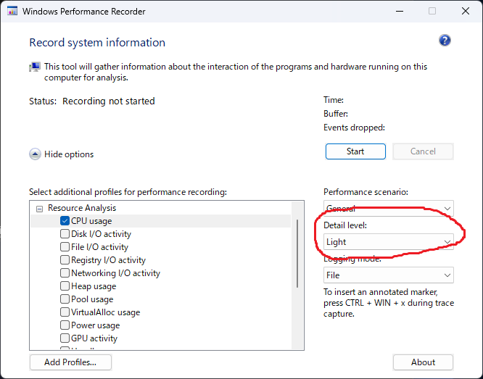Image resolution: width=483 pixels, height=379 pixels.
Task: Click the Hide options label
Action: tap(69, 154)
